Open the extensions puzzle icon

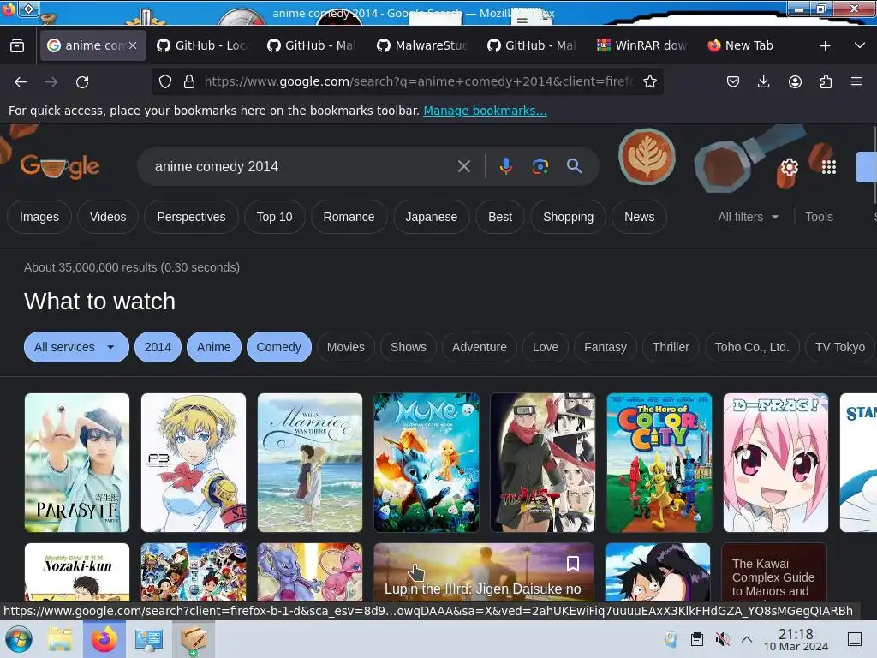pyautogui.click(x=826, y=81)
